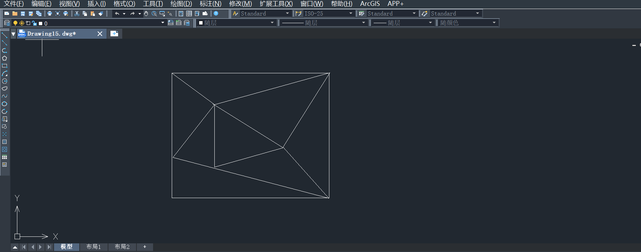Viewport: 641px width, 252px height.
Task: Select the Multiline text tool
Action: (x=5, y=165)
